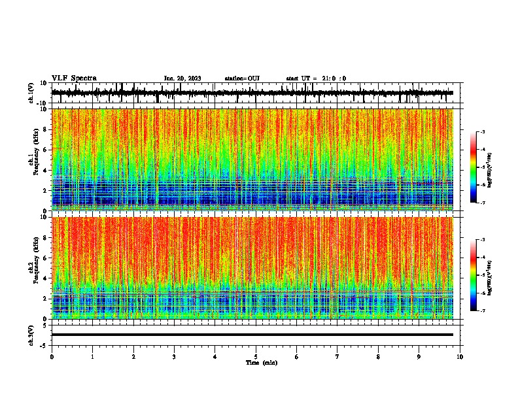Click the "-10" tick on ch.1(V) axis

pos(43,103)
